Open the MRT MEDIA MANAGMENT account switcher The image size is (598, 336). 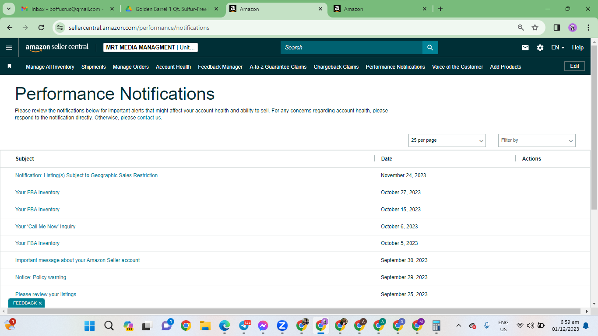(x=151, y=47)
